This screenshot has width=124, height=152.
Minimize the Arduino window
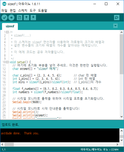(x=95, y=4)
